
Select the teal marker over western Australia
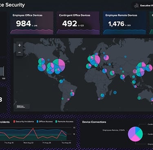[x=139, y=98]
